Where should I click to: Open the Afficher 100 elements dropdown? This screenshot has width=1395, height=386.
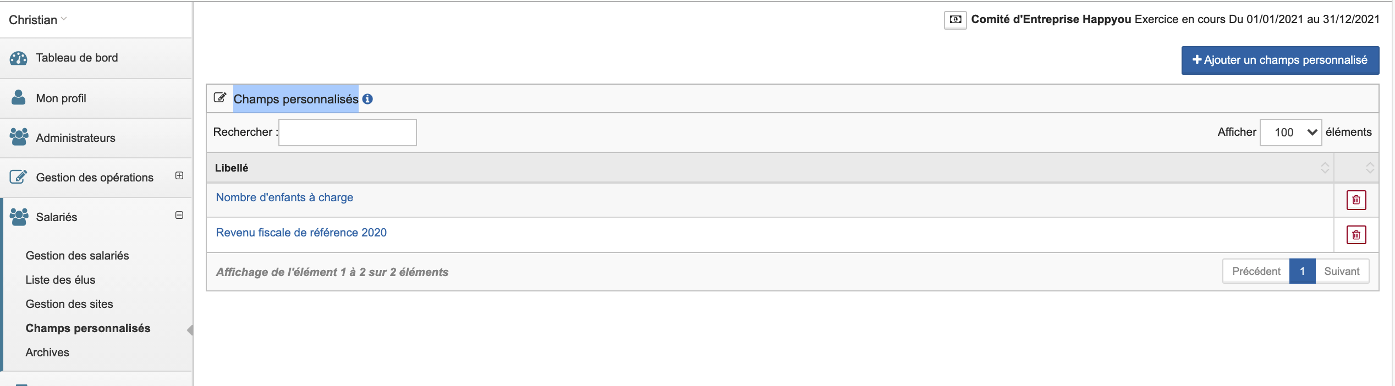coord(1290,133)
